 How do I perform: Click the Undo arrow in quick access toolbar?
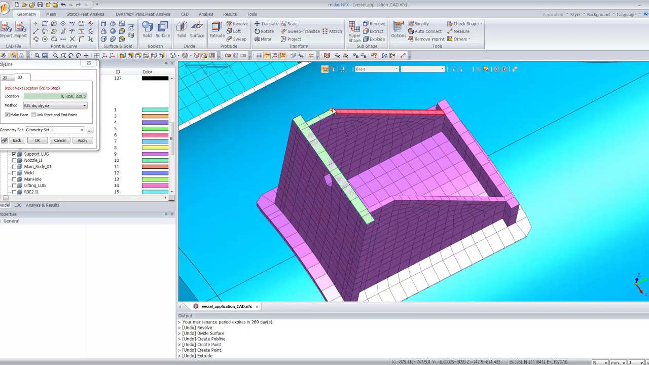63,5
